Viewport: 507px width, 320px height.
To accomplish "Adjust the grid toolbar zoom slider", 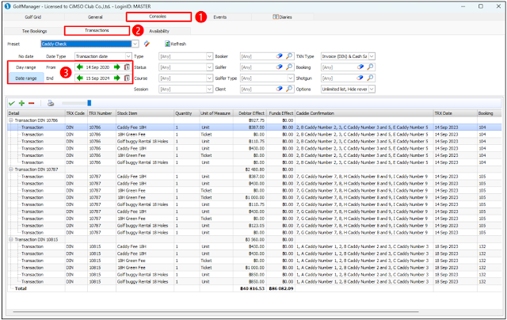I will click(90, 103).
